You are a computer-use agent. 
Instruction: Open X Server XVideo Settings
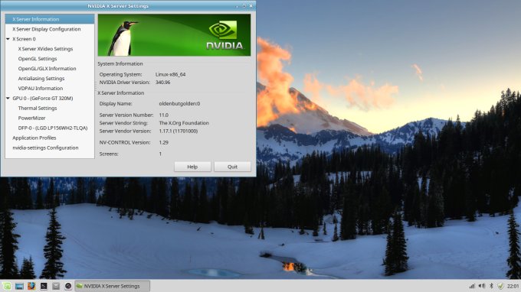45,49
